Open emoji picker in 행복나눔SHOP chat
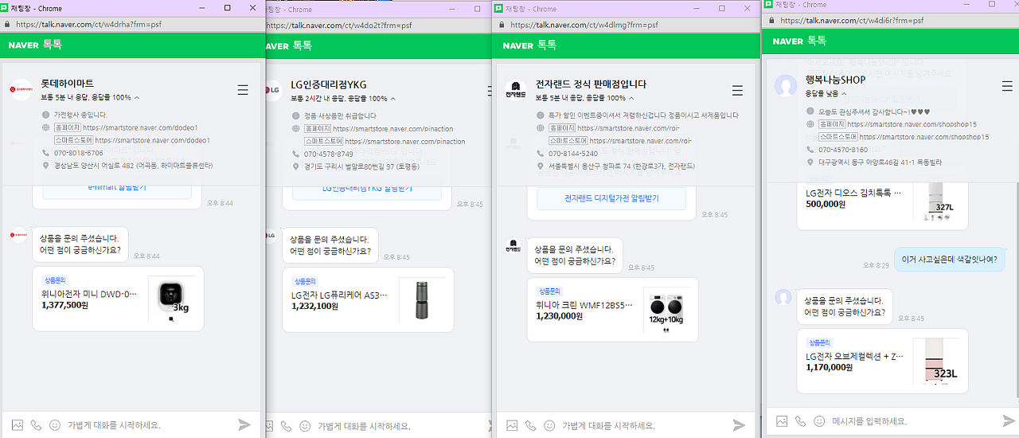This screenshot has width=1019, height=438. click(x=819, y=420)
